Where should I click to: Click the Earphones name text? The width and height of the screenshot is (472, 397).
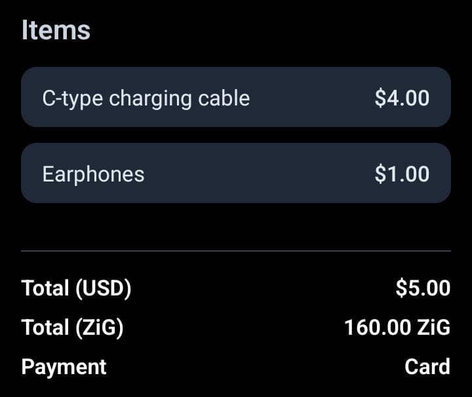[x=93, y=174]
